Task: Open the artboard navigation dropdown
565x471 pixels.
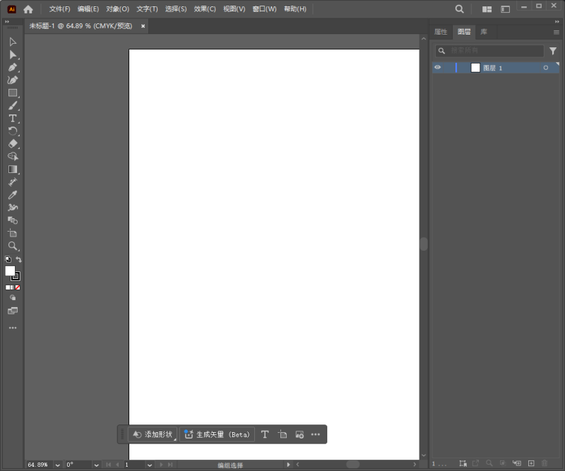Action: [149, 465]
